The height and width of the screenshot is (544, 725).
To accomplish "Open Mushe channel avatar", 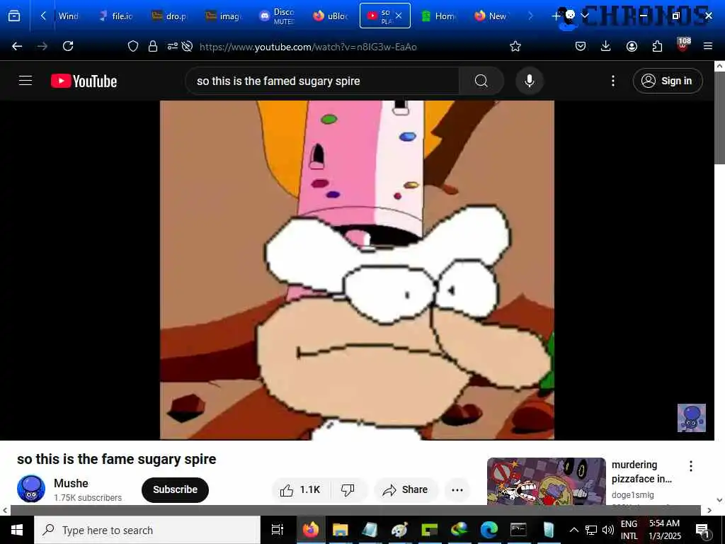I will pos(31,489).
